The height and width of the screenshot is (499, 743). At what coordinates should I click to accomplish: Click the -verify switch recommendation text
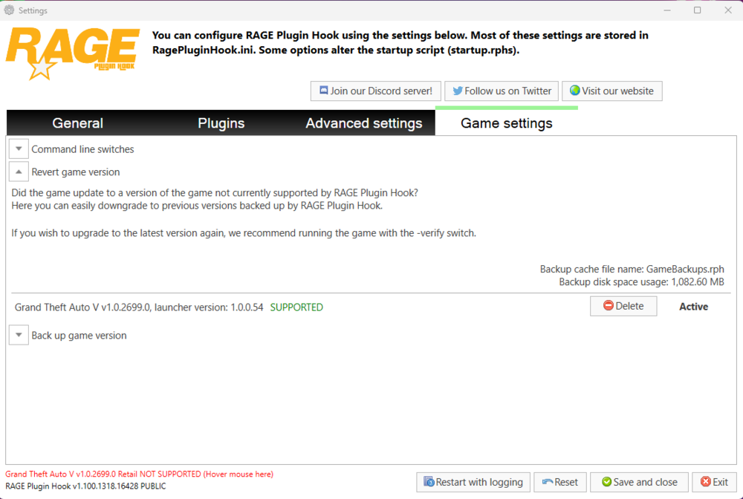pos(244,233)
